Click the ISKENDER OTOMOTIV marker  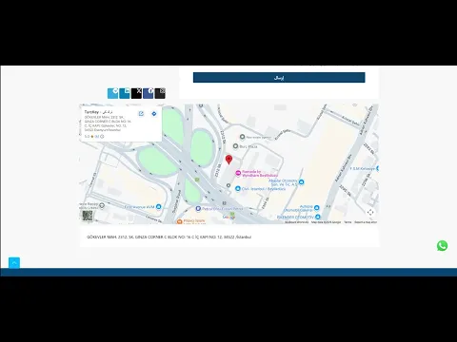[x=318, y=217]
